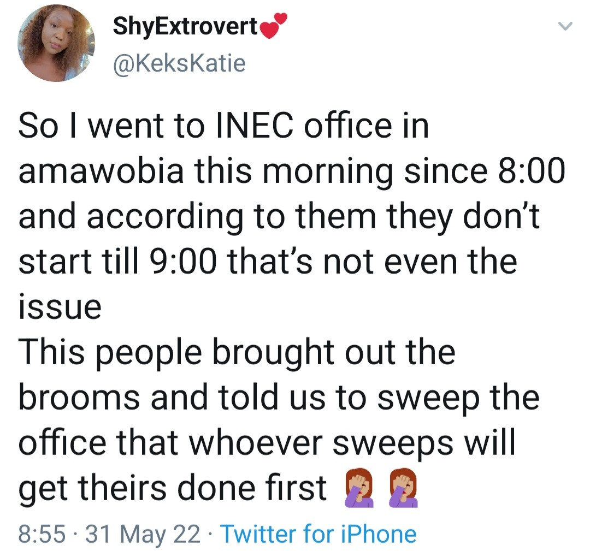This screenshot has height=551, width=590.
Task: Click the phrase 'get theirs done first'
Action: pos(172,487)
